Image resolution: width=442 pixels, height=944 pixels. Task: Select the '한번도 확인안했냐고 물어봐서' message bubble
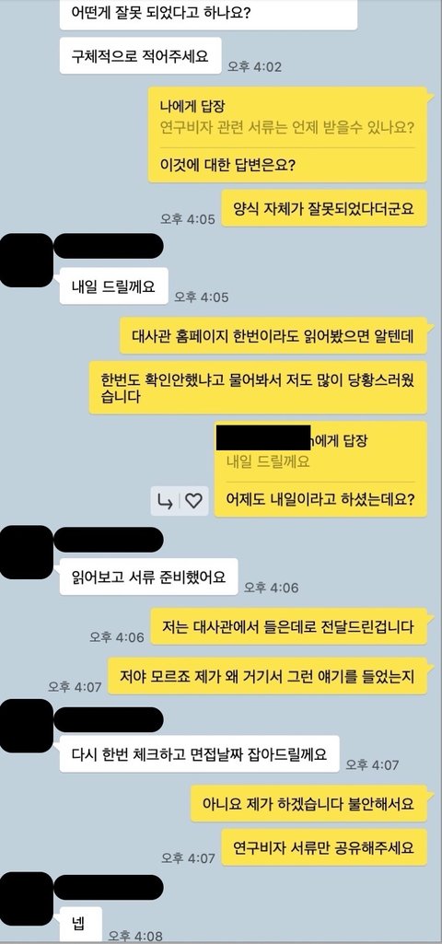(x=258, y=388)
